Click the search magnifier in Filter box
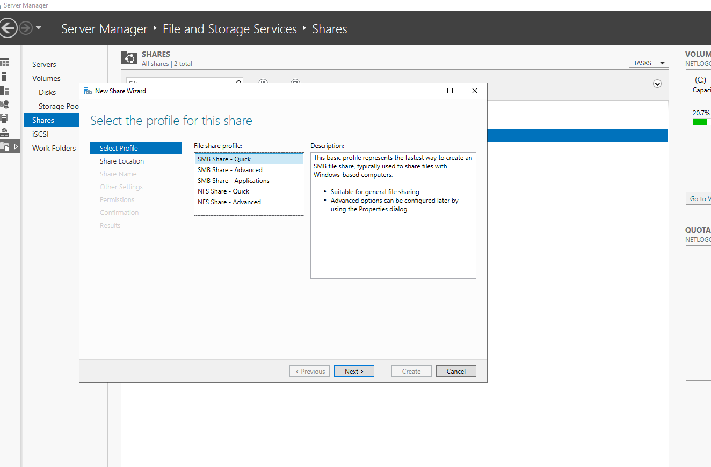This screenshot has height=467, width=711. pyautogui.click(x=239, y=83)
